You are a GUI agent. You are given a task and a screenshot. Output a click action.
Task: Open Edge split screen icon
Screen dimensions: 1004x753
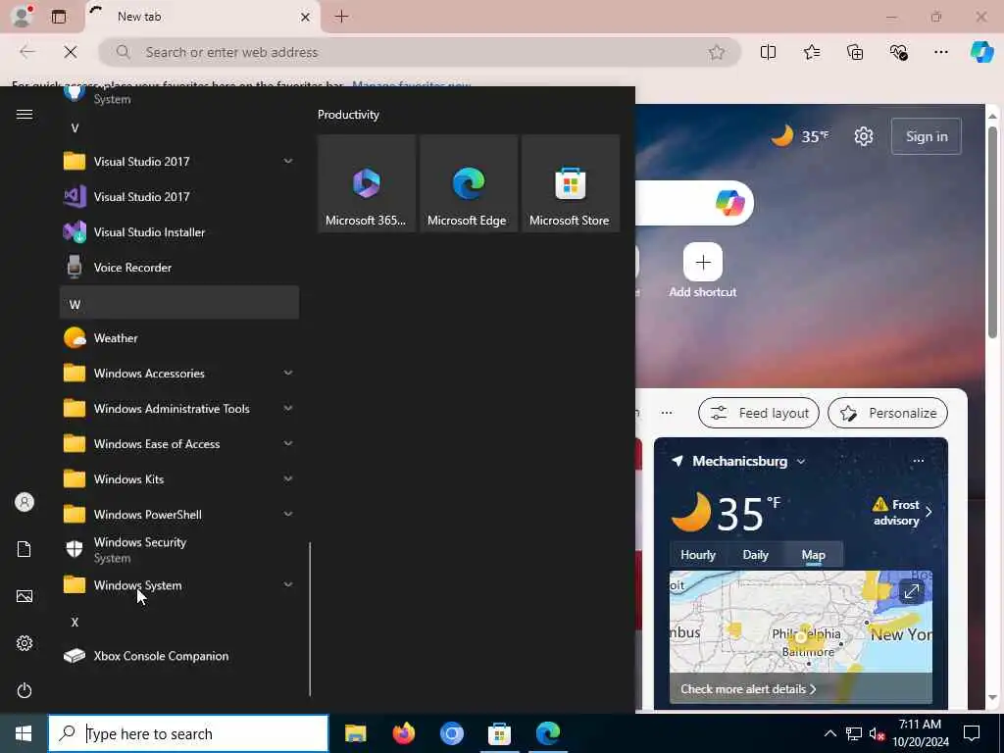768,52
